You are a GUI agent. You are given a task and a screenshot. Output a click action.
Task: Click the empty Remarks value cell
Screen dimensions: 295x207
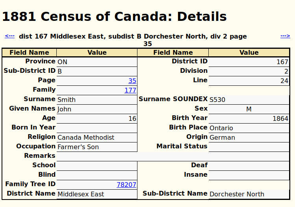coord(173,156)
